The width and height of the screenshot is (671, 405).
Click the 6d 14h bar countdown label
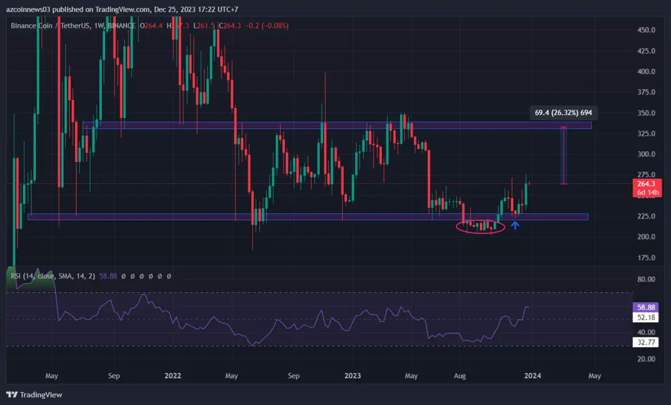[647, 193]
